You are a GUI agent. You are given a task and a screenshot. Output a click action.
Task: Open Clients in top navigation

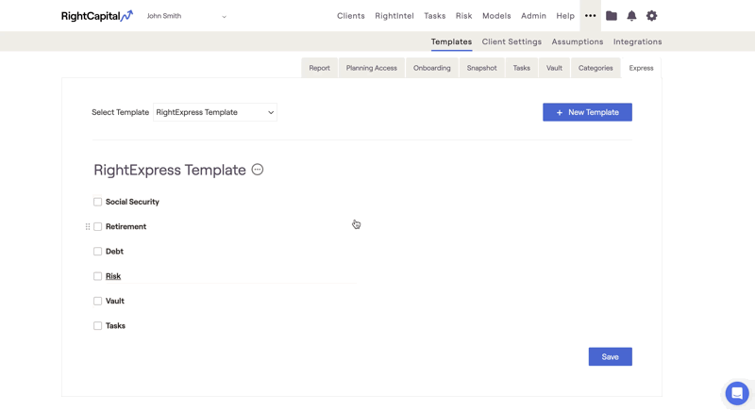pyautogui.click(x=350, y=16)
